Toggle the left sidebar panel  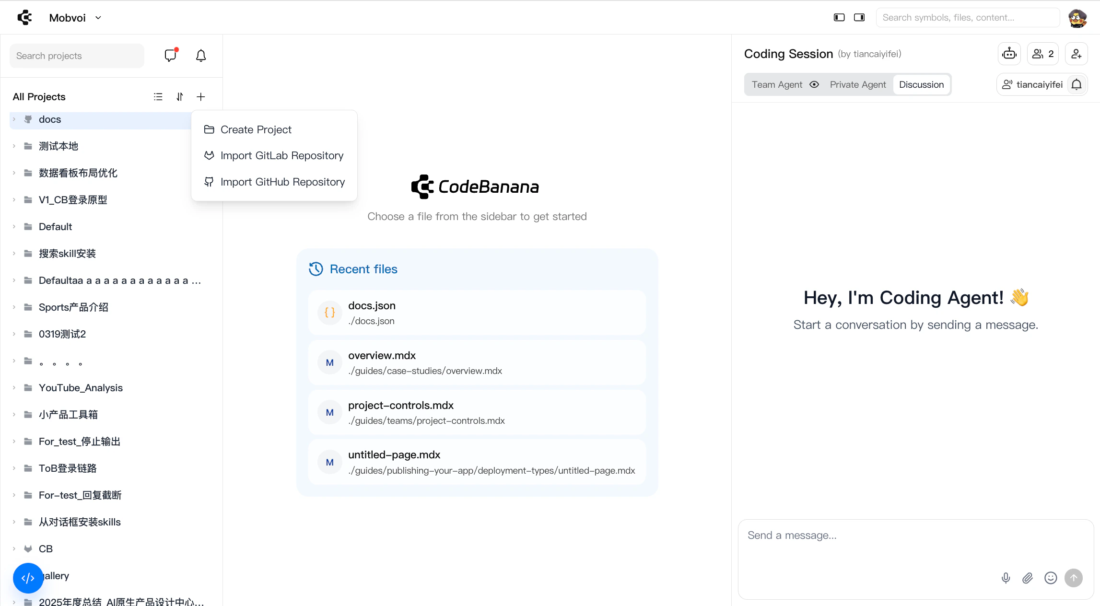(x=839, y=17)
